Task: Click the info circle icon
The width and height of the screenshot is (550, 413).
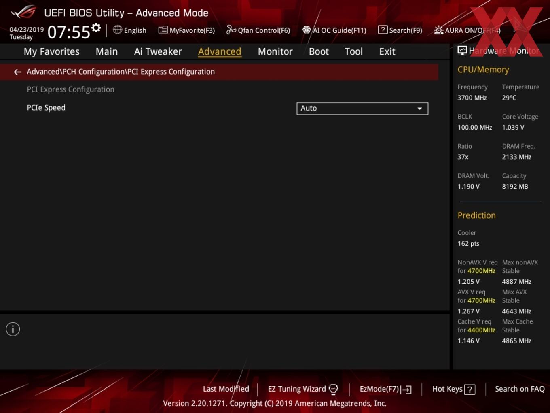Action: (x=13, y=329)
